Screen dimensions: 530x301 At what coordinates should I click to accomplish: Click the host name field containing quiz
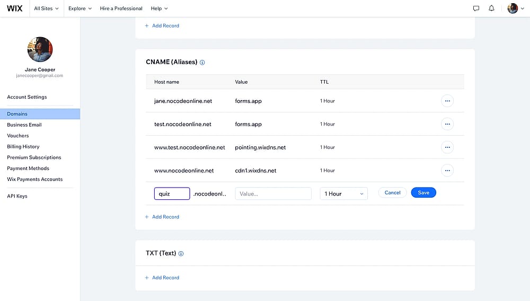[172, 193]
